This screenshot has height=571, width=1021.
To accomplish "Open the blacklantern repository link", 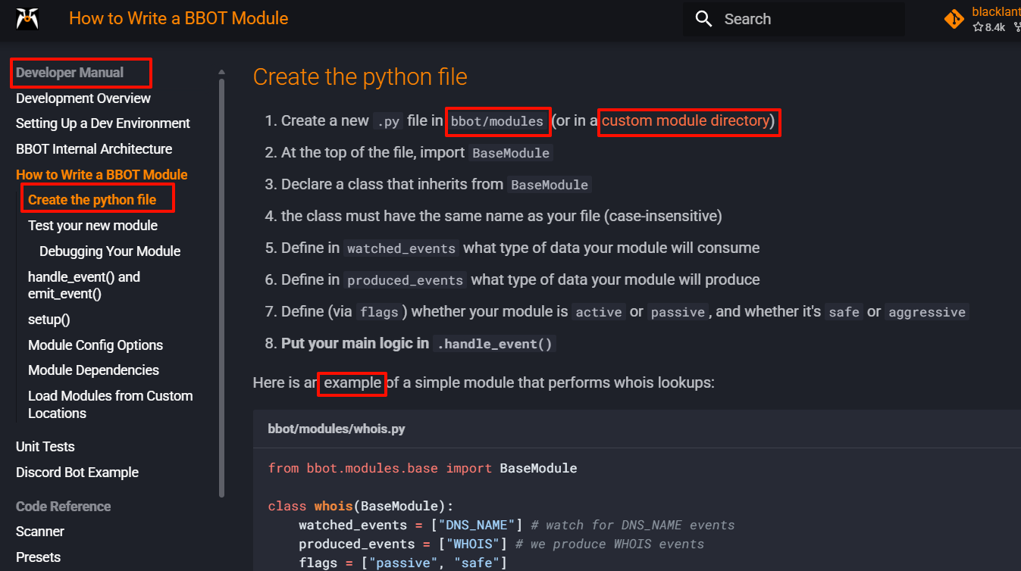I will click(x=995, y=13).
